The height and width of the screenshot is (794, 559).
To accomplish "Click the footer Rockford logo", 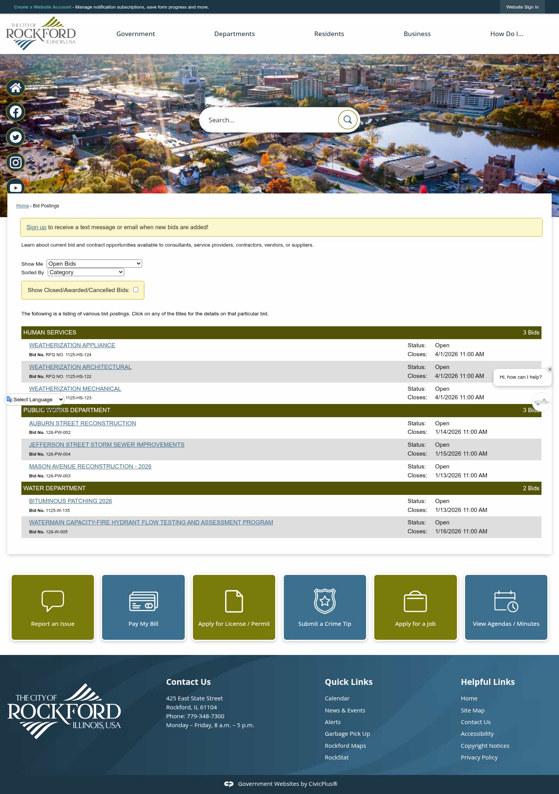I will click(64, 711).
